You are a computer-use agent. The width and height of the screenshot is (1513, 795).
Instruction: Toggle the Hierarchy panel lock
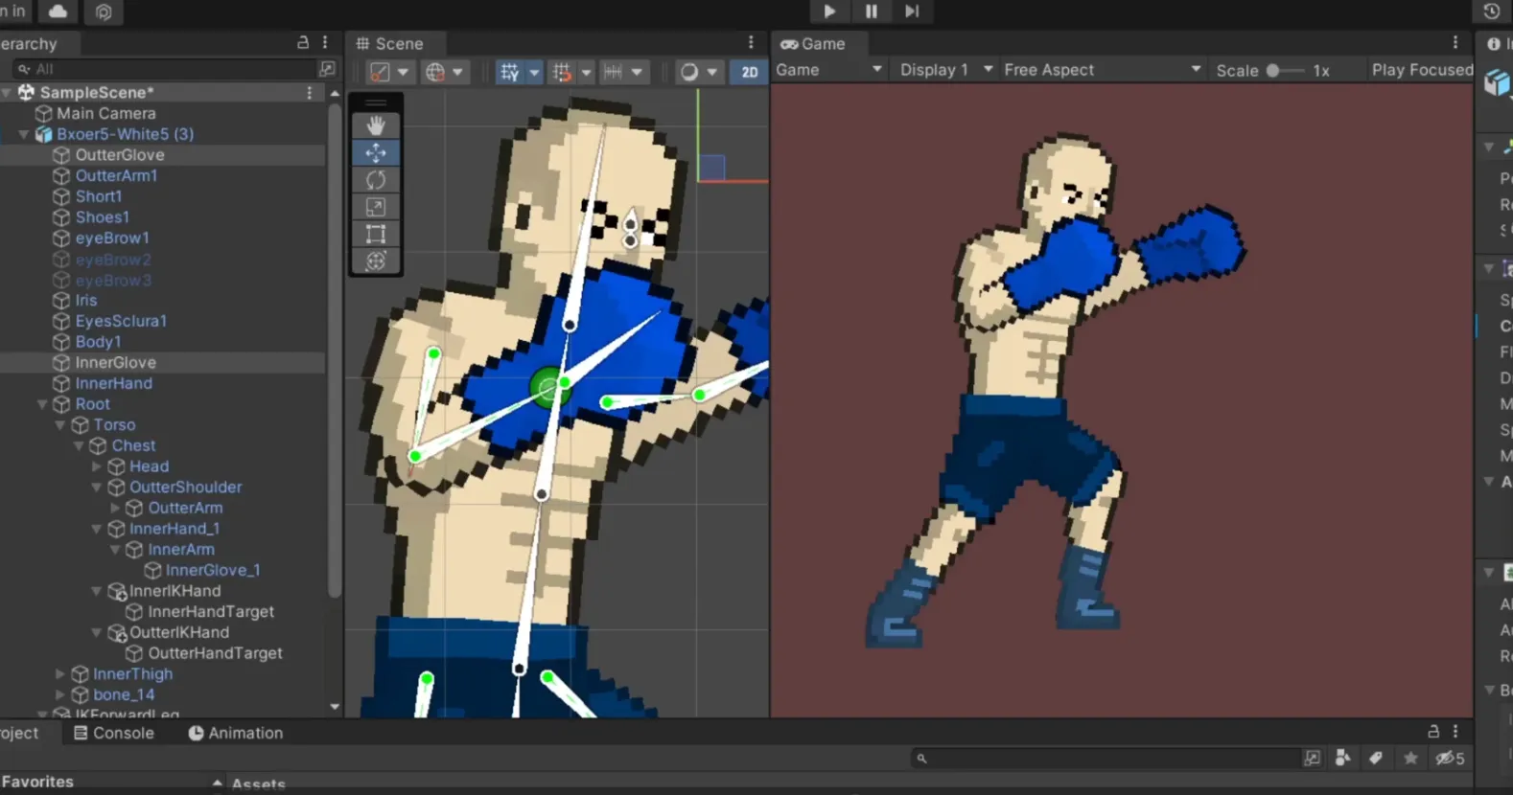[303, 43]
